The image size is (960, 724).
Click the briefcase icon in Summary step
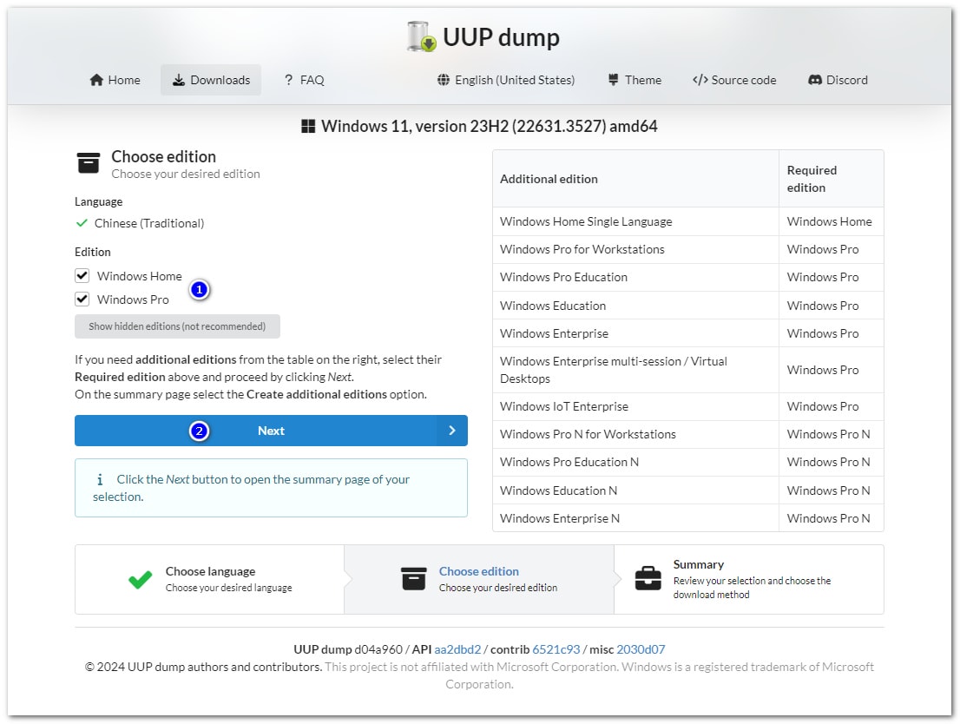[648, 578]
